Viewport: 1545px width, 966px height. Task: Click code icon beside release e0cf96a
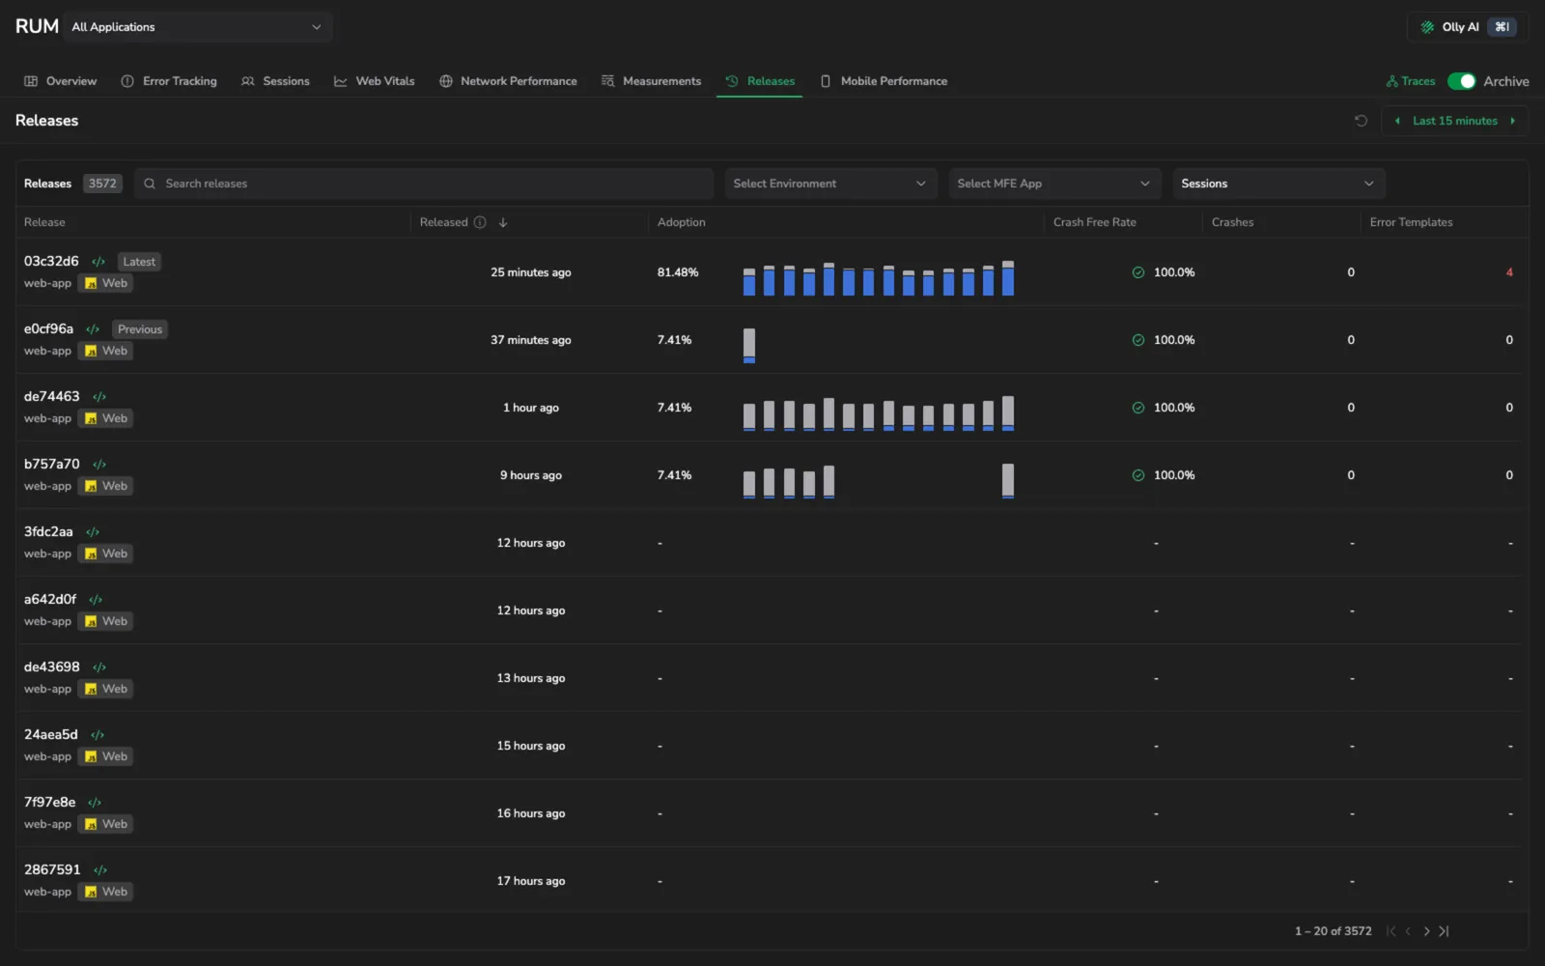point(93,329)
